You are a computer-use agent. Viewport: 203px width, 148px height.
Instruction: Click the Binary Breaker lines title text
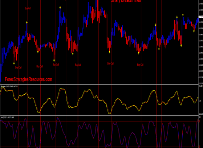[126, 1]
